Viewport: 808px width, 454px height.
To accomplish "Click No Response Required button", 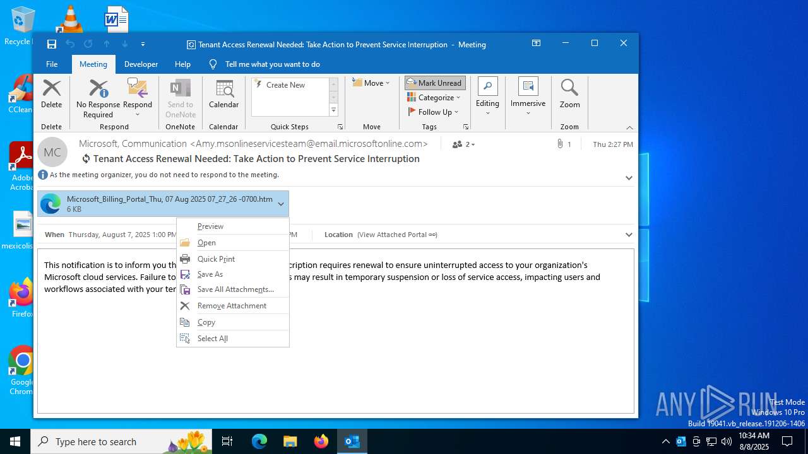I will click(x=98, y=98).
